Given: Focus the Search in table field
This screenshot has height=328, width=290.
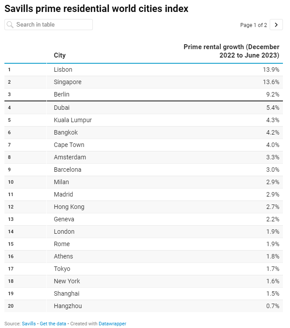Looking at the screenshot, I should [x=49, y=25].
